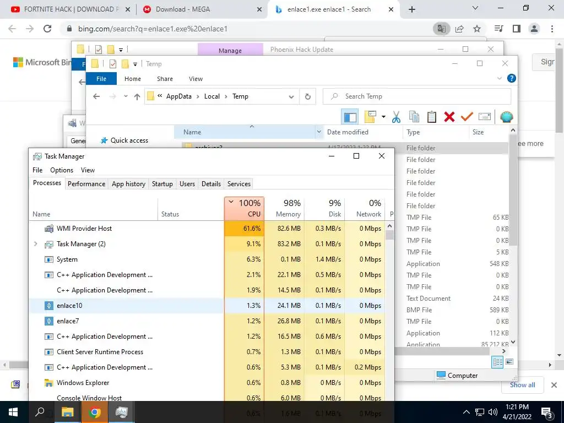
Task: Sort files by Date modified column
Action: tap(348, 132)
